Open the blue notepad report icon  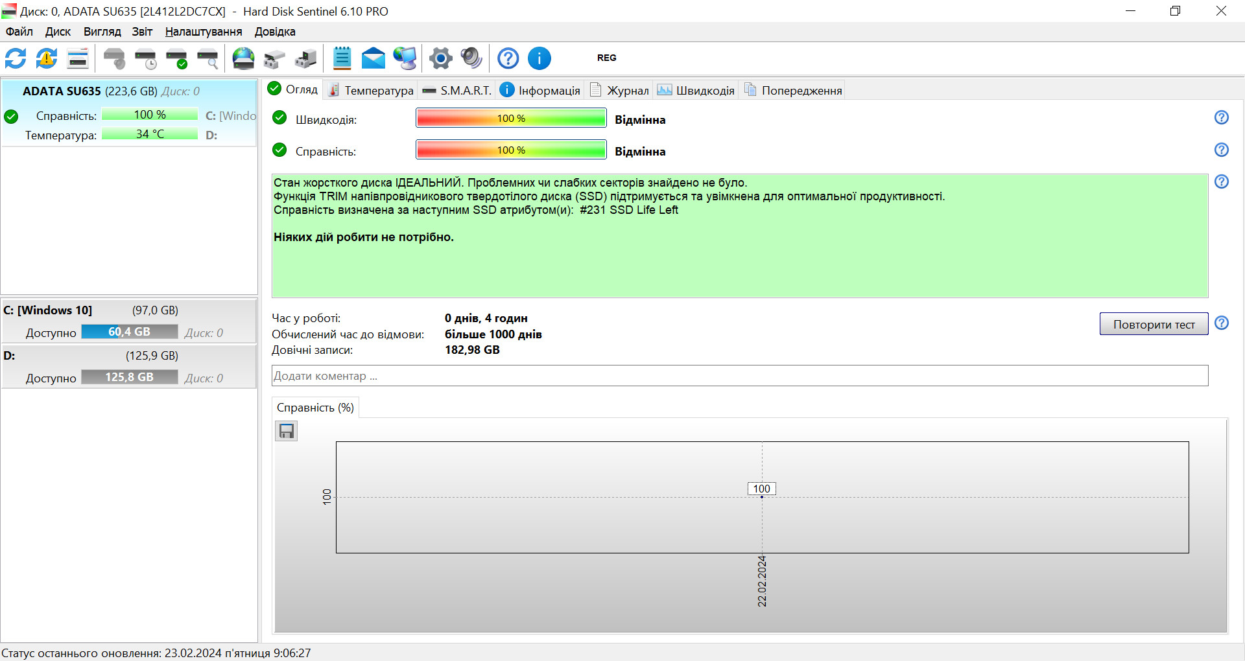(x=342, y=58)
